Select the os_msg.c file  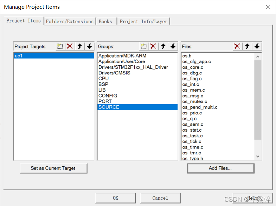(218, 96)
